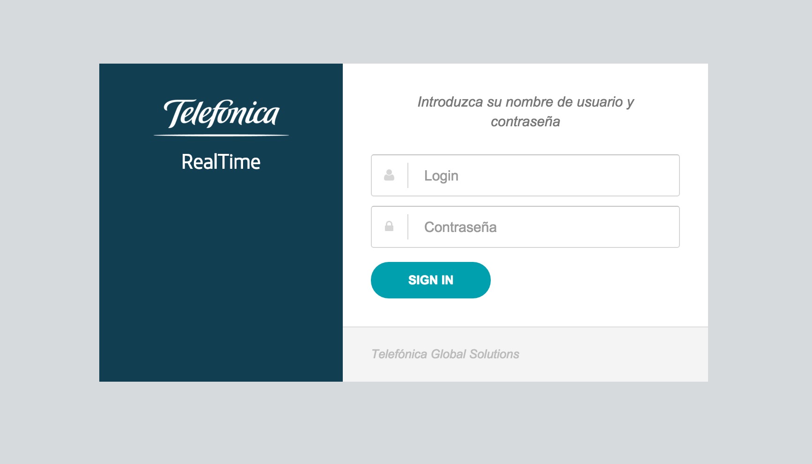The image size is (812, 464).
Task: Click the 'Contraseña' placeholder text
Action: (460, 227)
